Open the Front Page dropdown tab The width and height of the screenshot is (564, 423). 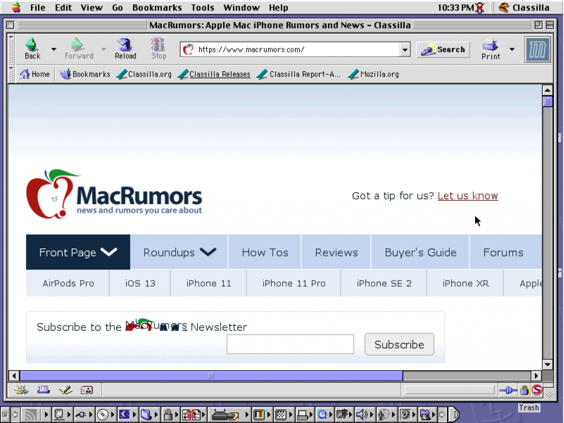pos(78,252)
